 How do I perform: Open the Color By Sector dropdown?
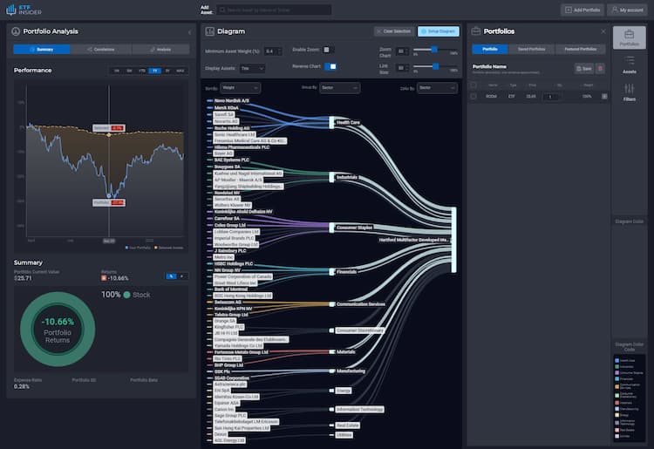pos(437,87)
